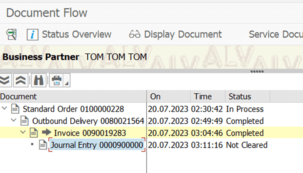303x173 pixels.
Task: Click the document icon beside Standard Order
Action: [15, 109]
